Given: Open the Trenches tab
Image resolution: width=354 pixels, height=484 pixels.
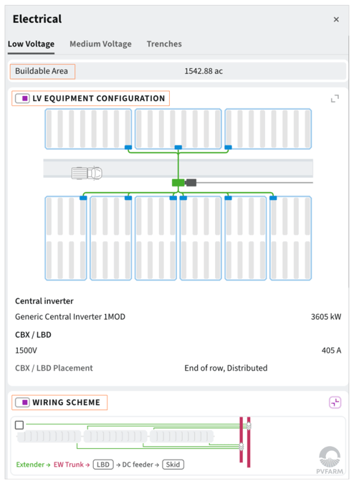Looking at the screenshot, I should pos(164,44).
